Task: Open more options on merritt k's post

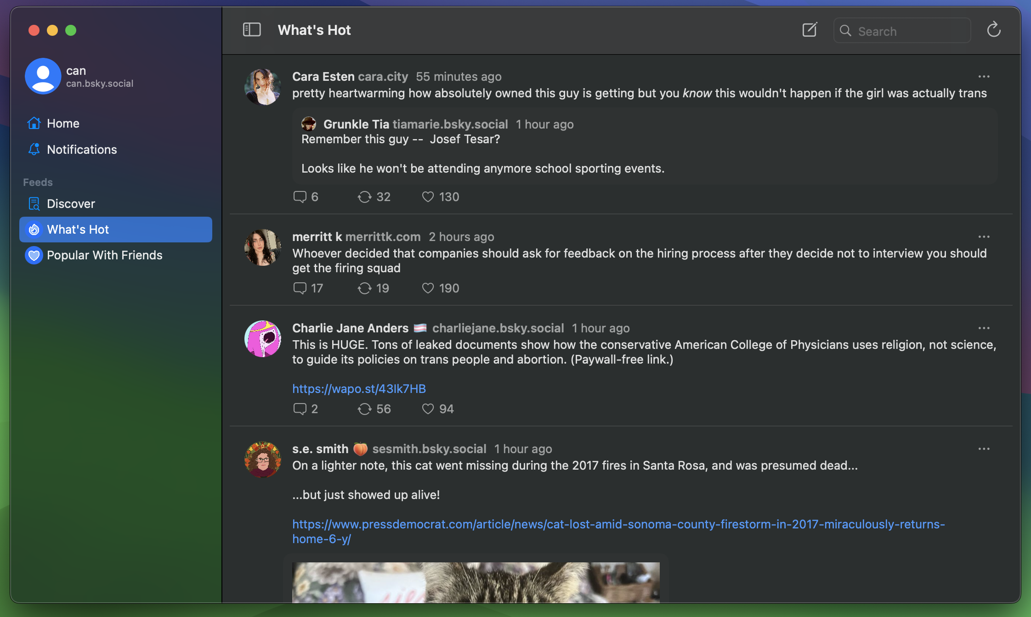Action: [984, 237]
